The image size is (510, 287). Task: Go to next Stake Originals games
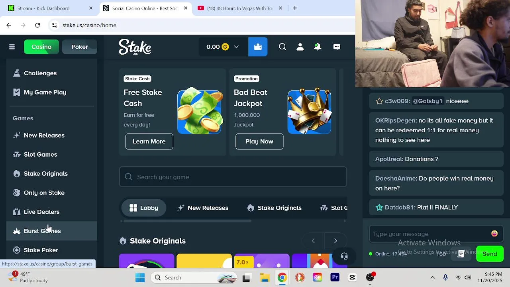pyautogui.click(x=335, y=241)
